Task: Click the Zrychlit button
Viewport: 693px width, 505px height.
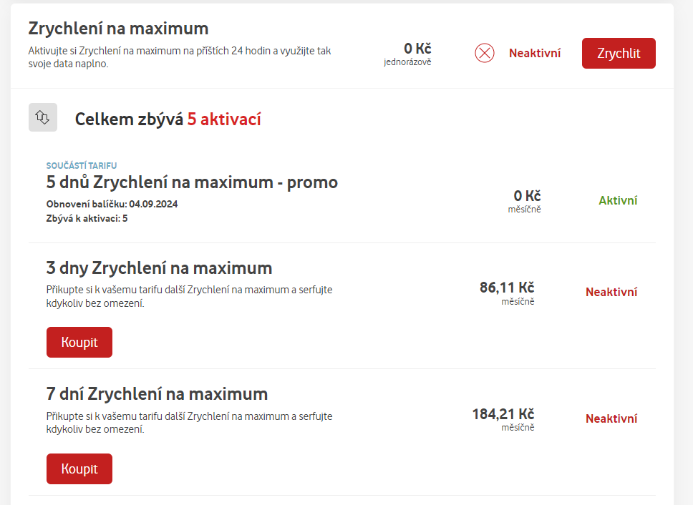Action: [619, 54]
